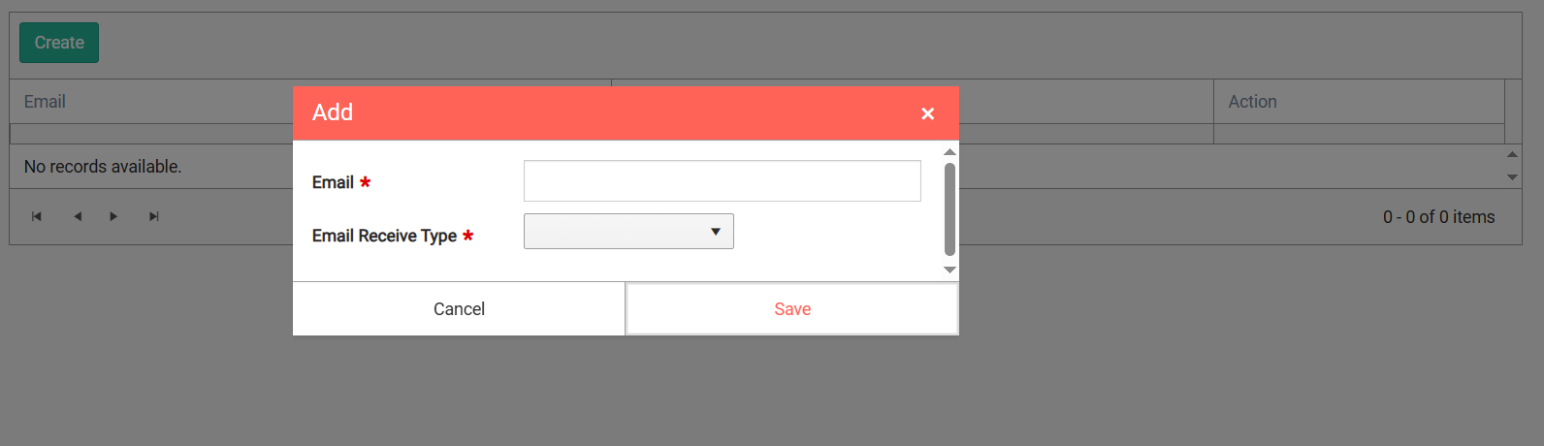Click the Action column header
This screenshot has height=446, width=1544.
[x=1252, y=102]
